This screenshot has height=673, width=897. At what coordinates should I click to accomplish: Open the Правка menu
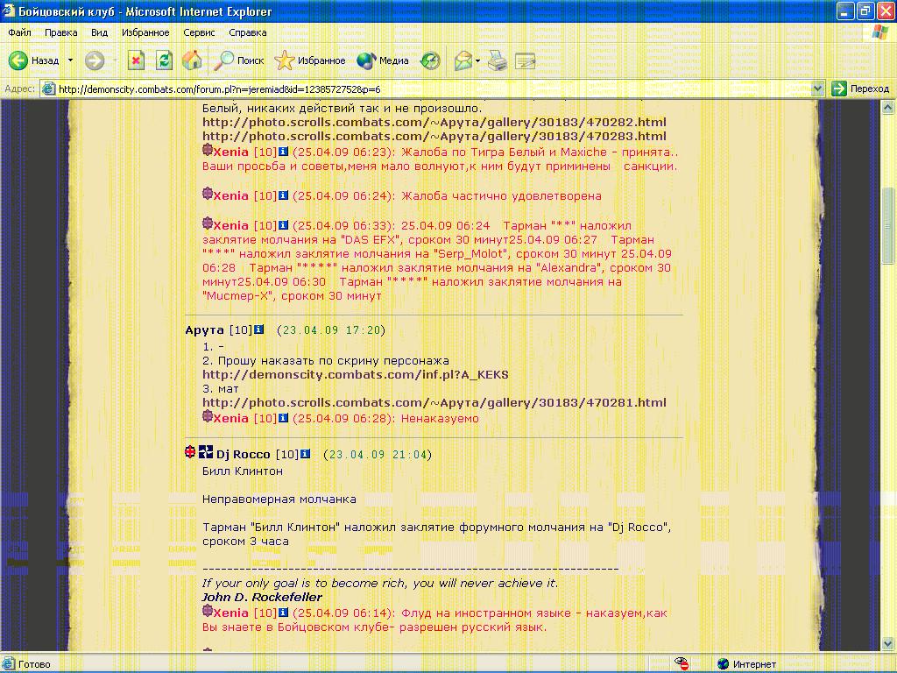coord(61,32)
